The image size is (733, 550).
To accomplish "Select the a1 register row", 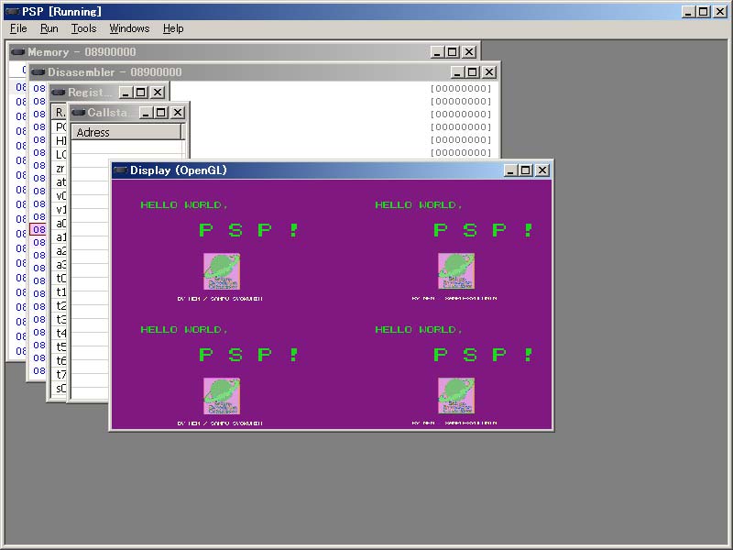I will coord(60,237).
